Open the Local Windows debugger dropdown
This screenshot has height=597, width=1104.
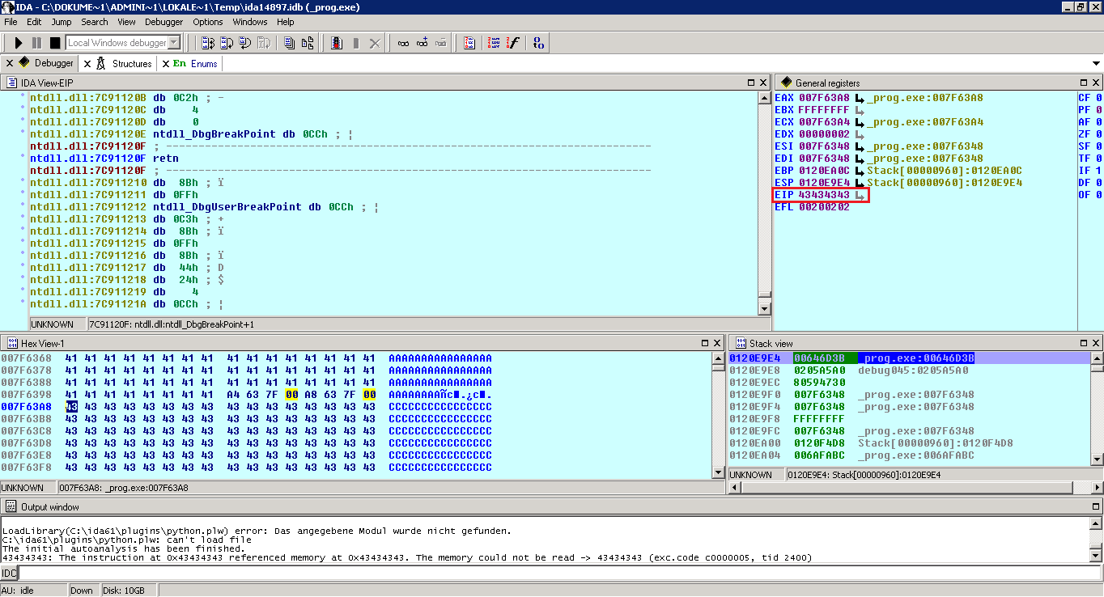pos(174,43)
